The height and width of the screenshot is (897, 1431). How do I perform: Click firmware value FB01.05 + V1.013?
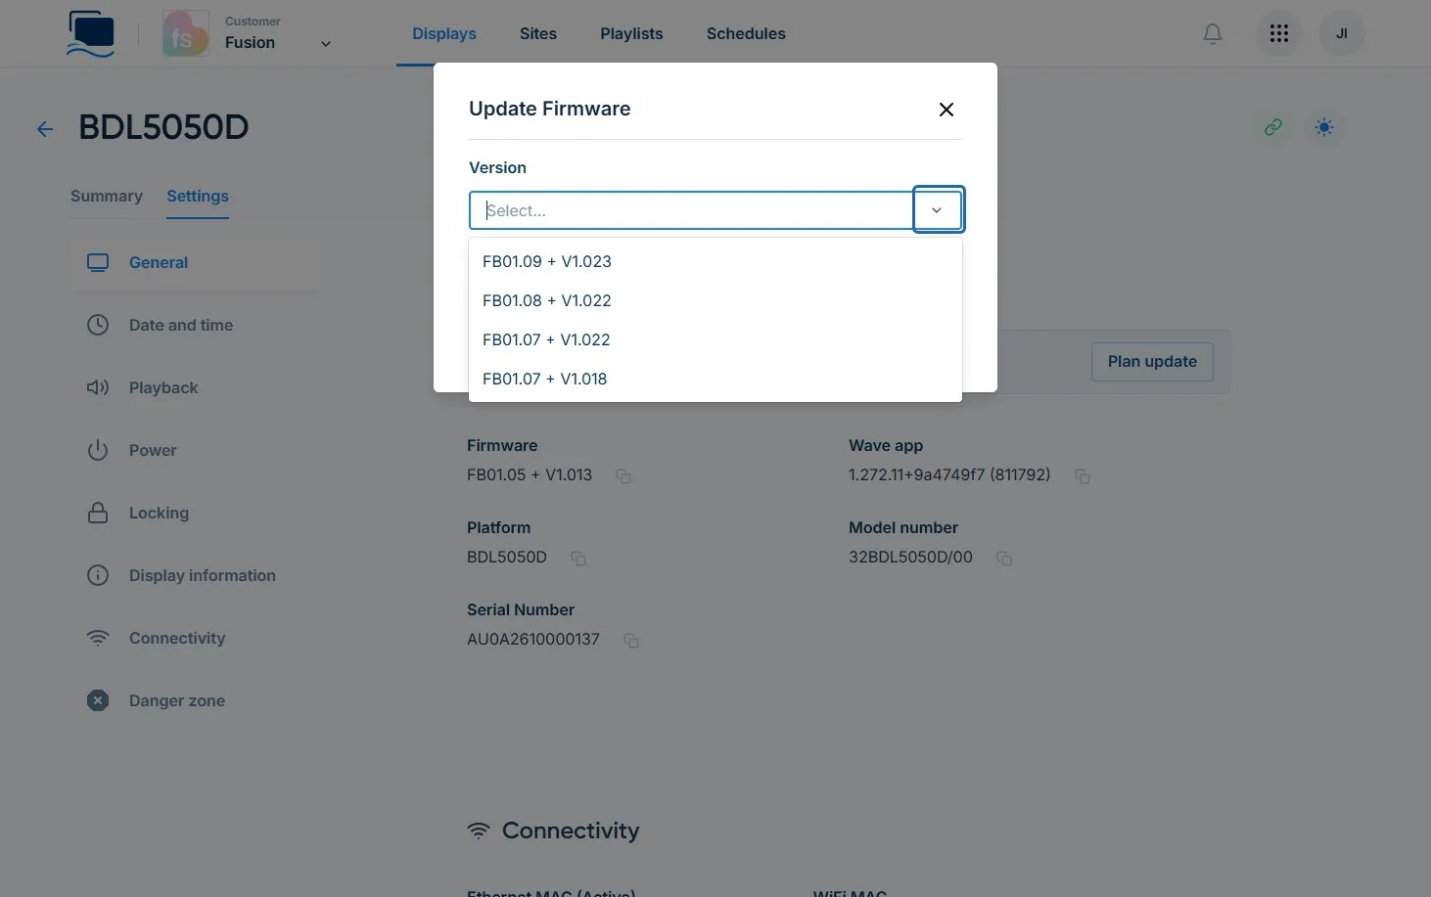[x=530, y=475]
